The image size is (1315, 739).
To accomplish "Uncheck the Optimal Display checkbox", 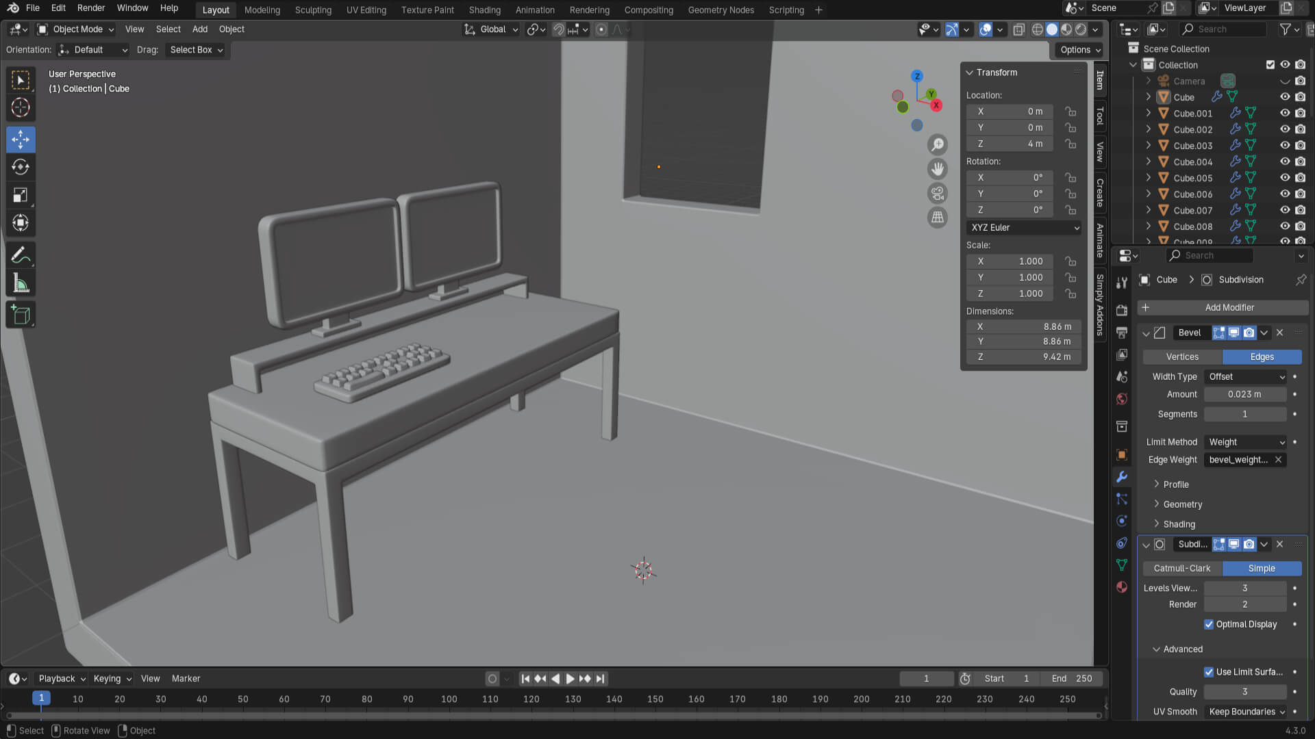I will (x=1209, y=624).
